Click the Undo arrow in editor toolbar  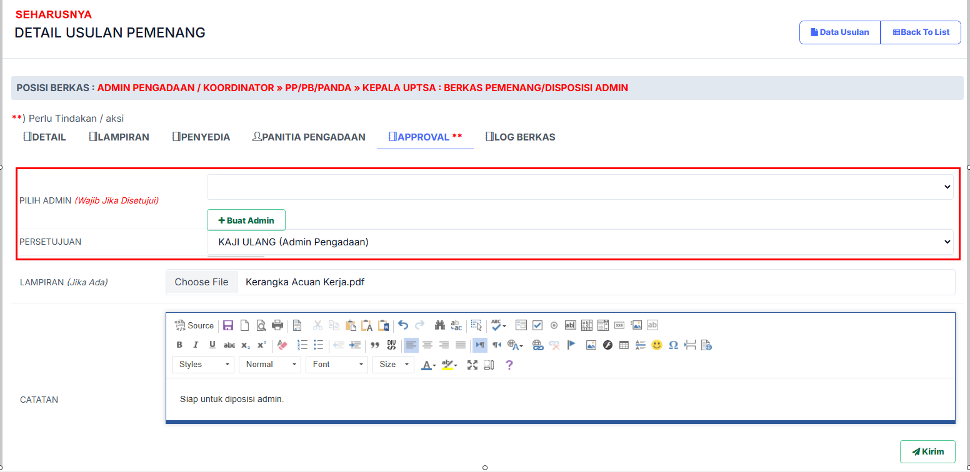403,325
